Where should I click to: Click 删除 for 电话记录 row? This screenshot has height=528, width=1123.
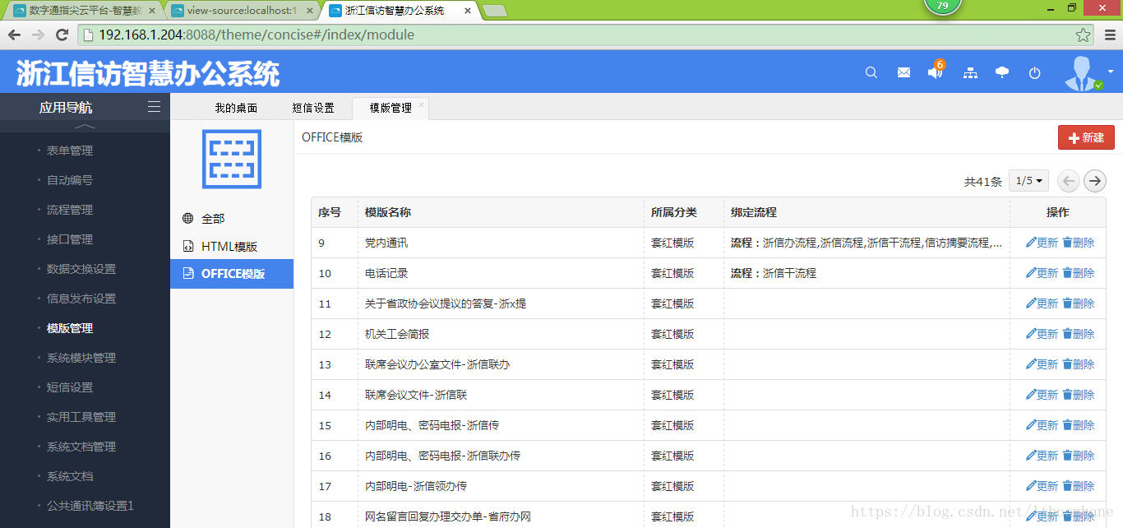click(x=1079, y=273)
